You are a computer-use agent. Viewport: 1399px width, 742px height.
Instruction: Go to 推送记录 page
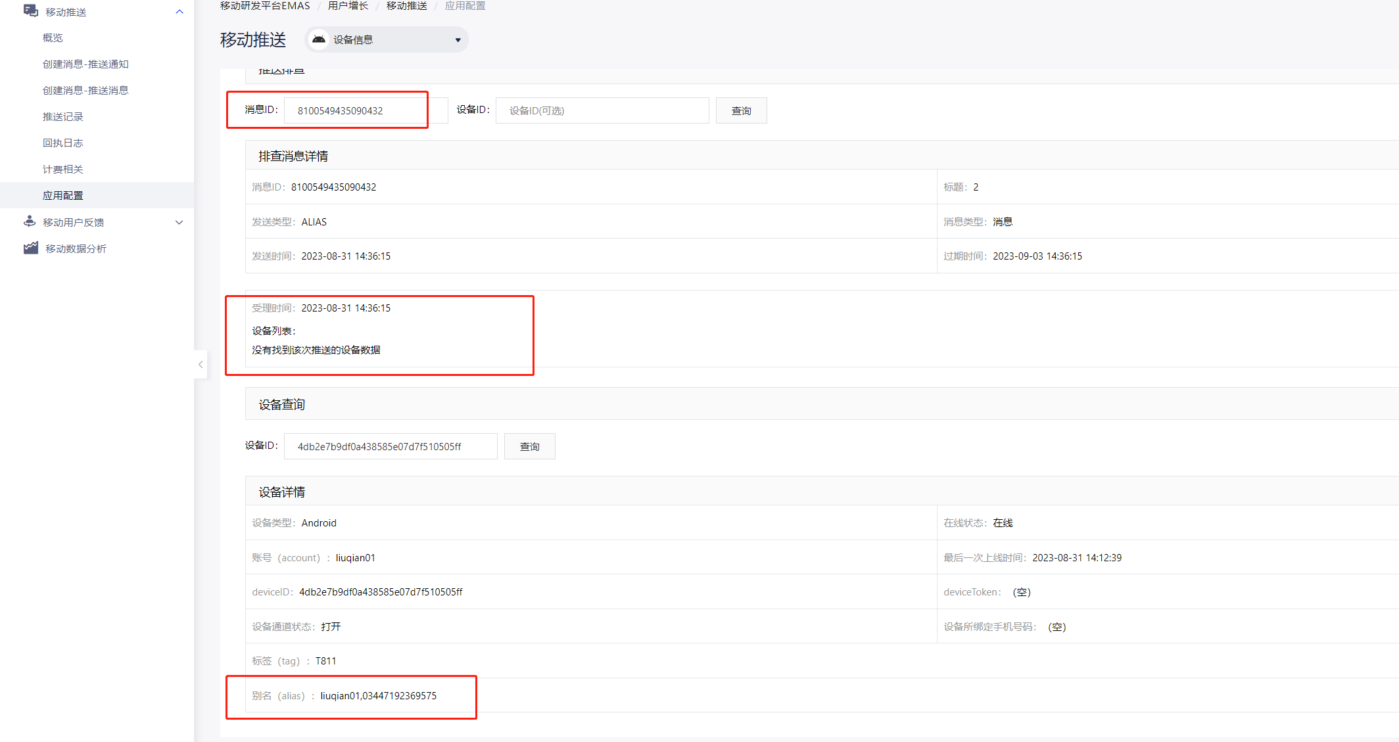(63, 116)
